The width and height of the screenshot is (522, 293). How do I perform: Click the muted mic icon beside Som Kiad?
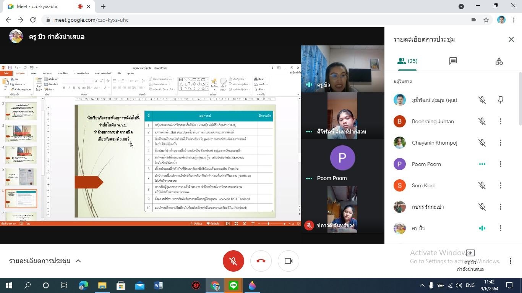tap(482, 185)
